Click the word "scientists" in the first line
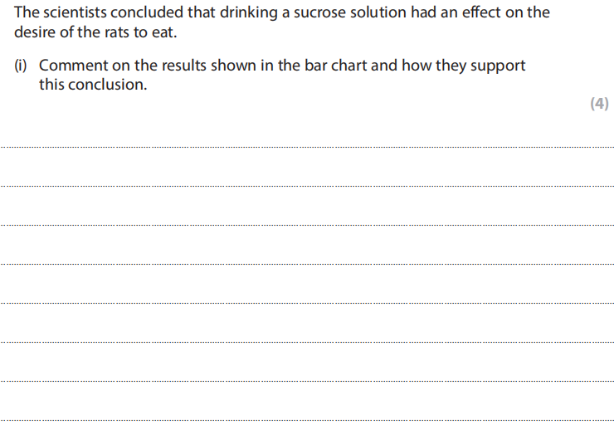 [76, 13]
